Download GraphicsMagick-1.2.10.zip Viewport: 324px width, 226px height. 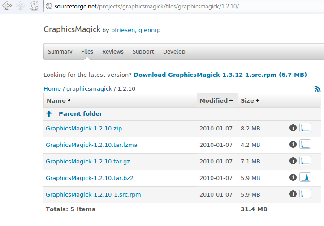[84, 128]
